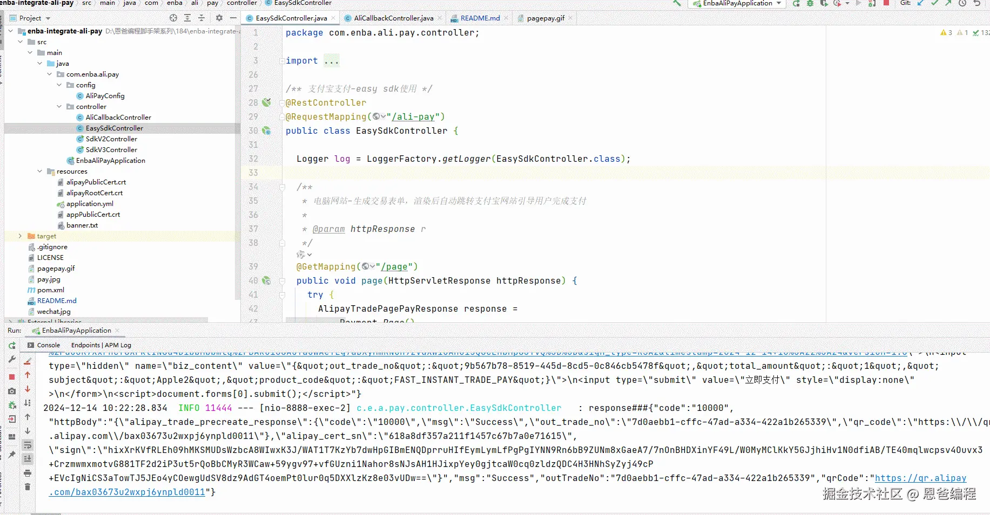Collapse the src folder

pos(20,42)
